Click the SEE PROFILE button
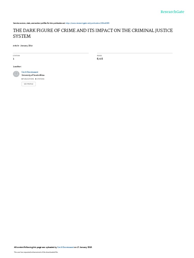 point(29,84)
